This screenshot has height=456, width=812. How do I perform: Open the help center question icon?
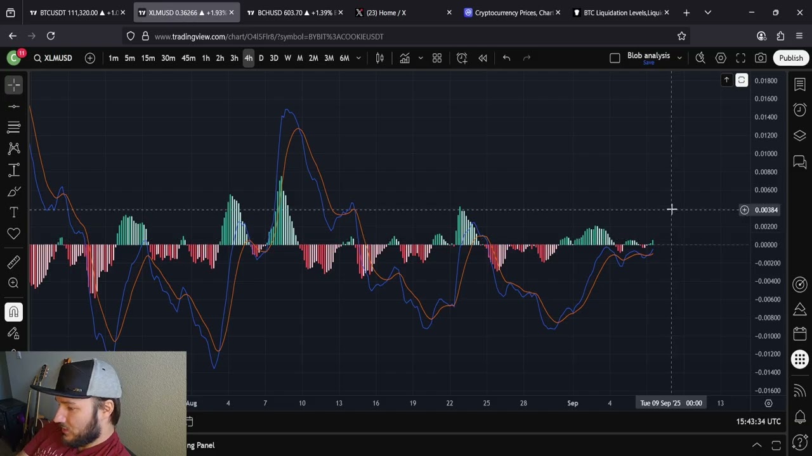(800, 441)
